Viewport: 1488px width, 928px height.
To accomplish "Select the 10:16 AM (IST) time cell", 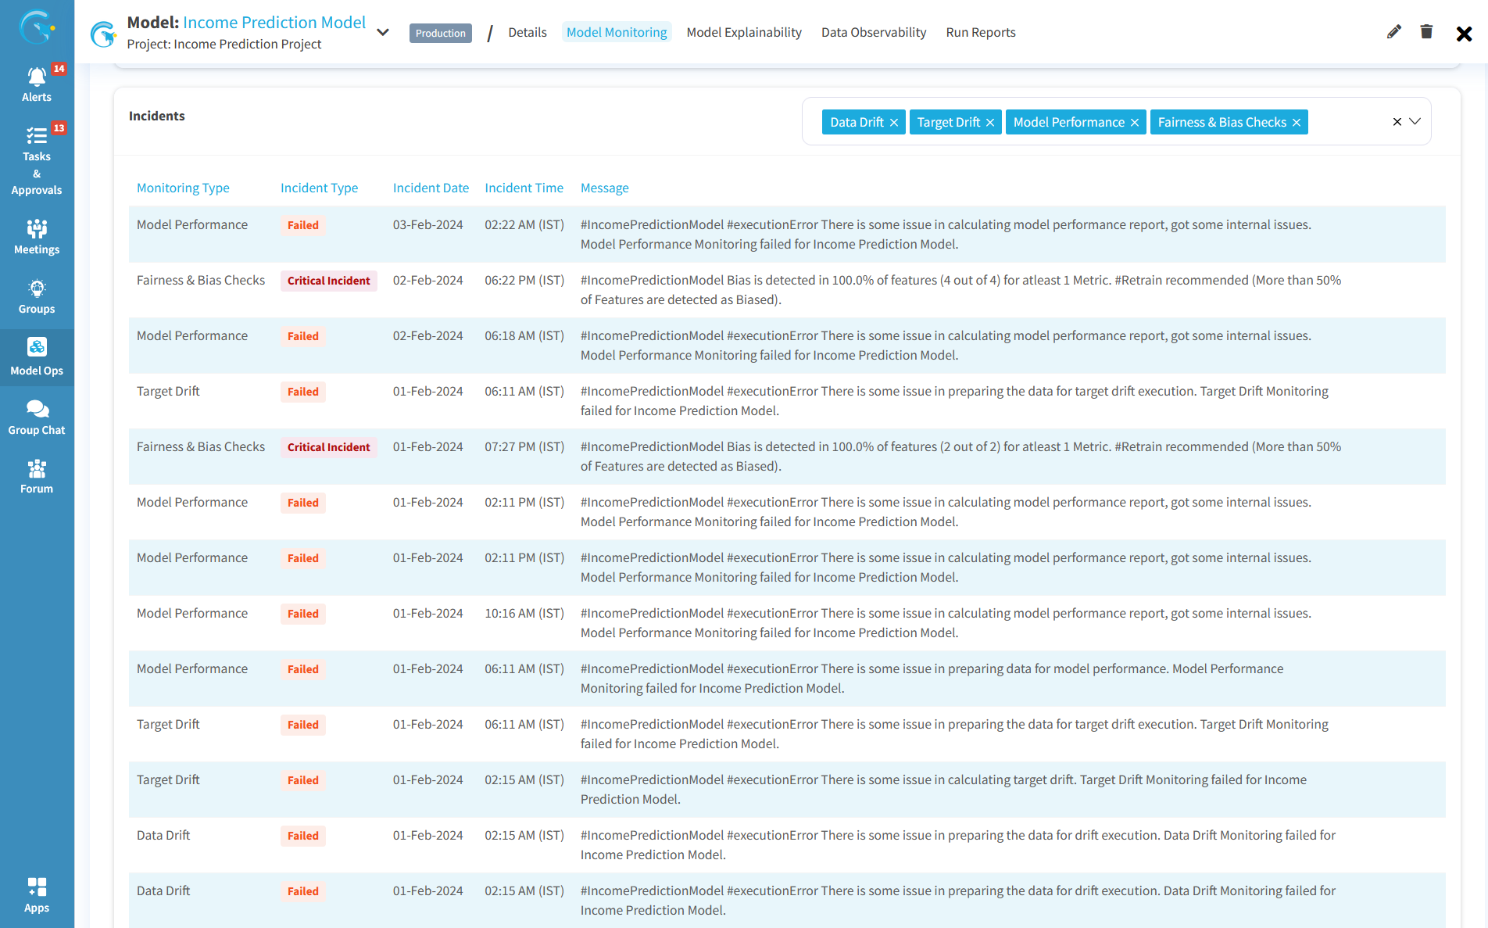I will coord(524,614).
